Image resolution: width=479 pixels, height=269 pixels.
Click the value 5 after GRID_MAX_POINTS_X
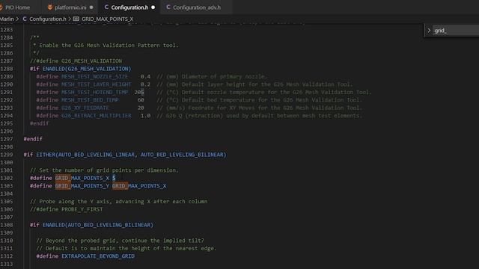tap(114, 178)
